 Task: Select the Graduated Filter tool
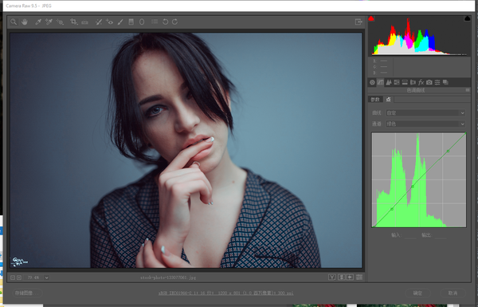point(131,22)
